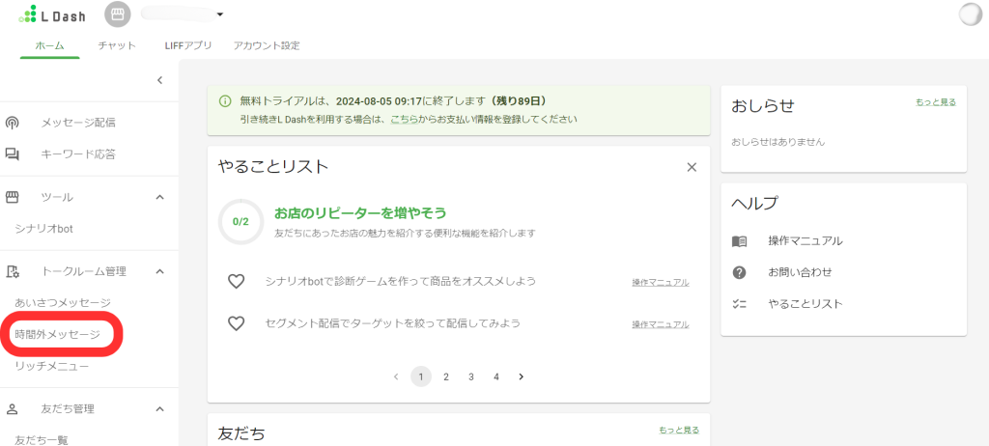989x446 pixels.
Task: Click the メッセージ配信 broadcast icon
Action: [x=12, y=123]
